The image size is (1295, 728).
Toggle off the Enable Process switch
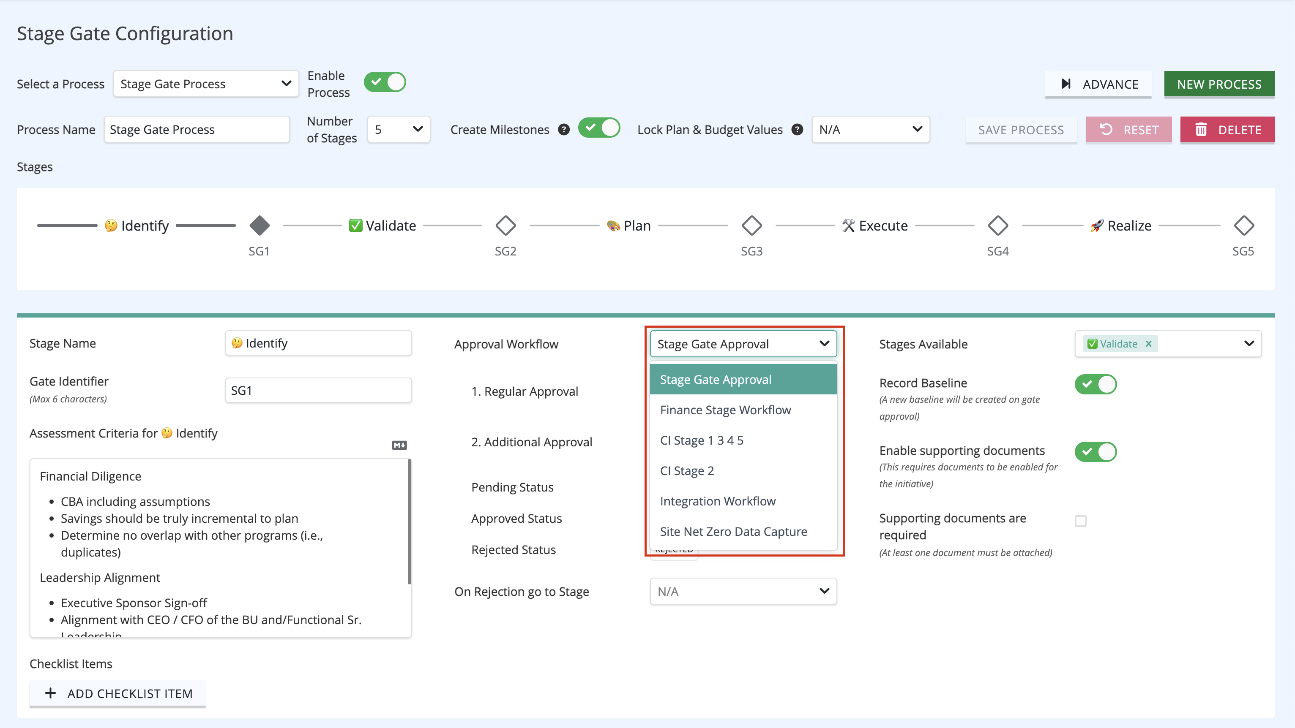pos(385,82)
